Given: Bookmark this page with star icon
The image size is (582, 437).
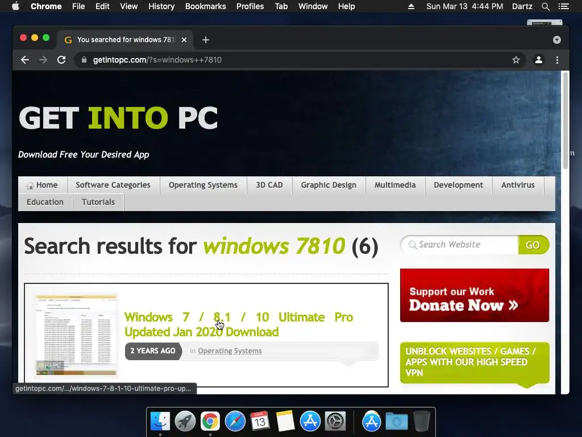Looking at the screenshot, I should tap(516, 60).
